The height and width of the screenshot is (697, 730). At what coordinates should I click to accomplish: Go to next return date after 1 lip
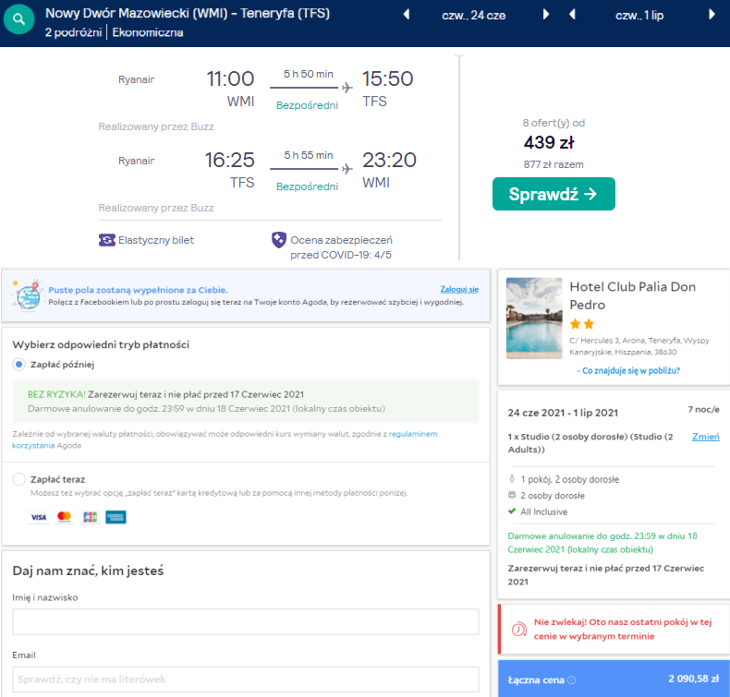712,15
